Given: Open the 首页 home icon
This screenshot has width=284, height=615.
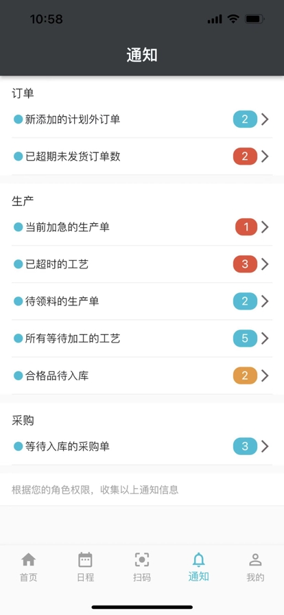Looking at the screenshot, I should (x=29, y=559).
